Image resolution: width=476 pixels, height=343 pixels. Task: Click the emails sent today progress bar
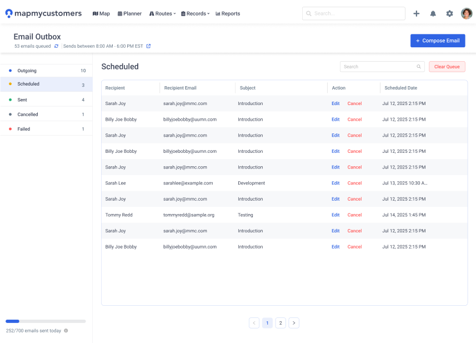46,321
